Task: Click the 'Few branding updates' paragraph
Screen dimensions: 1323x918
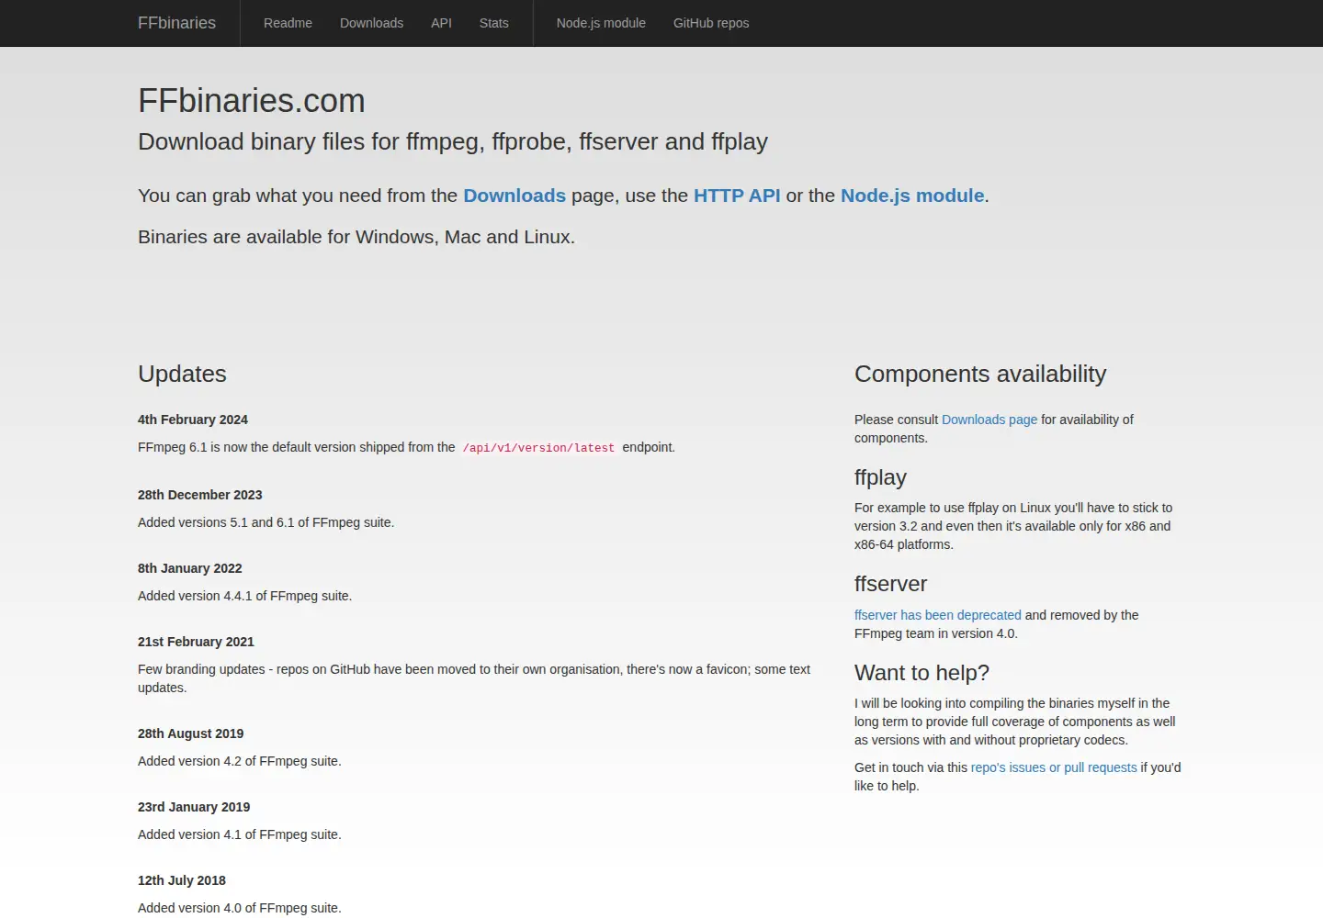Action: tap(474, 678)
